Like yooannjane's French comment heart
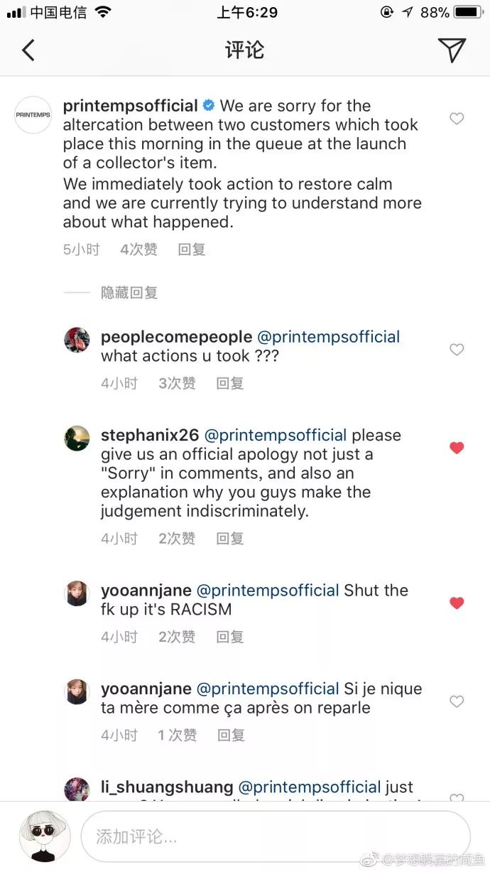490x872 pixels. tap(457, 701)
